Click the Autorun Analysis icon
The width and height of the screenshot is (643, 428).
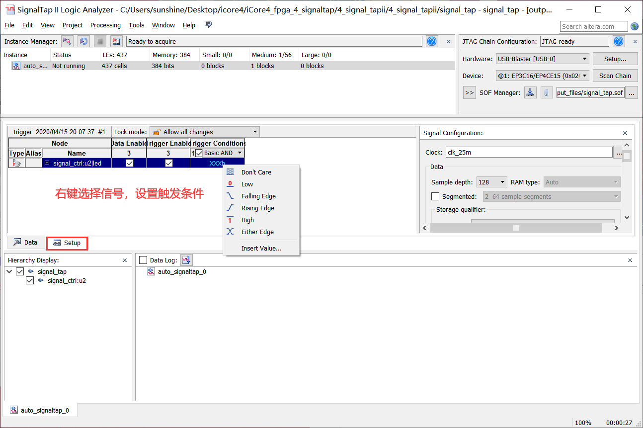click(83, 42)
